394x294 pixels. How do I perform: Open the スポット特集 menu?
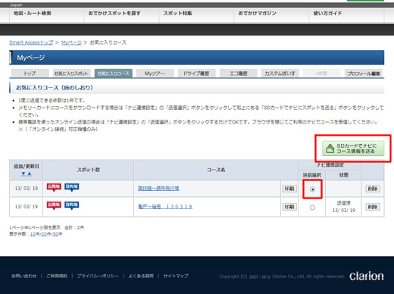(177, 13)
